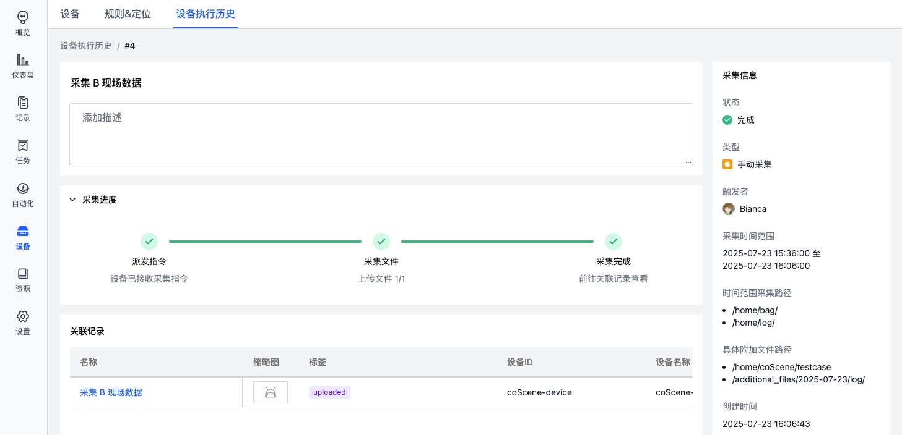902x435 pixels.
Task: Click the 派发指令 step checkmark
Action: tap(149, 241)
